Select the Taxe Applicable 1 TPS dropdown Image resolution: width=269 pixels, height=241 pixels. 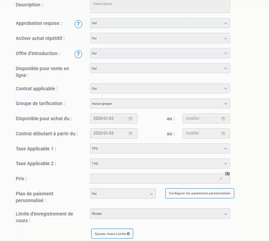(160, 149)
